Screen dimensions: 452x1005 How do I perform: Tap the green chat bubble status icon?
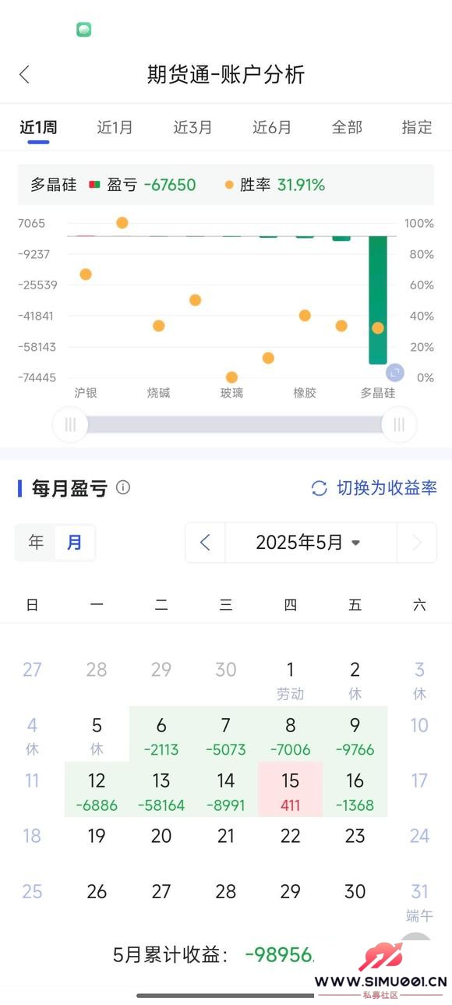pos(84,30)
